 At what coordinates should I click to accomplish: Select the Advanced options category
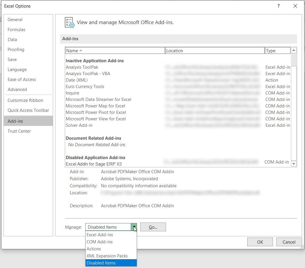click(x=17, y=90)
